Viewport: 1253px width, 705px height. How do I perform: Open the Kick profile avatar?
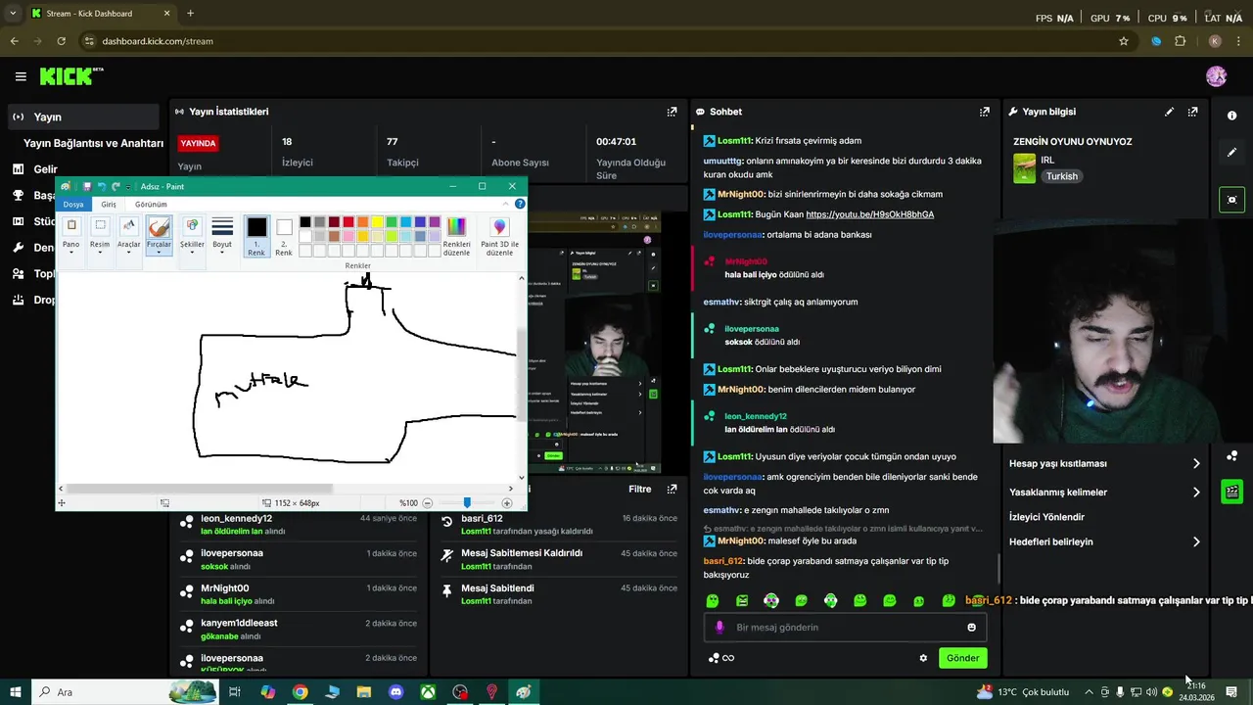[x=1217, y=76]
